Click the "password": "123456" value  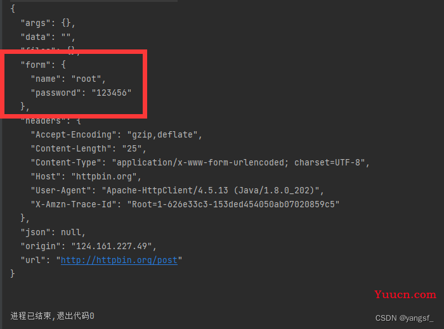(x=111, y=93)
